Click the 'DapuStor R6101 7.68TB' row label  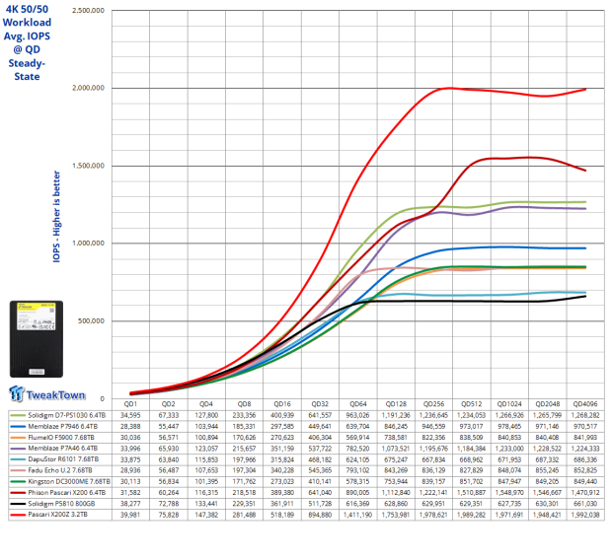point(63,459)
